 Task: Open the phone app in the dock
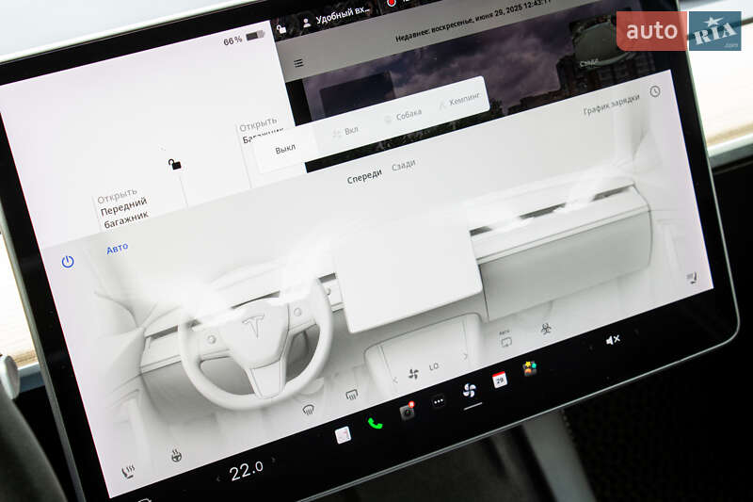pos(375,423)
